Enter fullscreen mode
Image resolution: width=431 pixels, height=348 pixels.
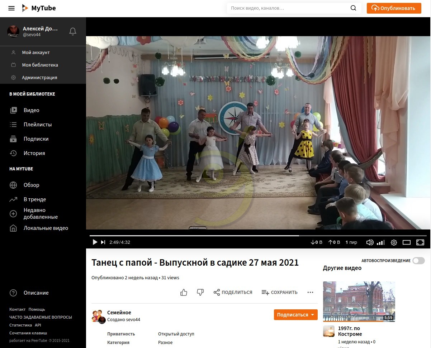[420, 242]
